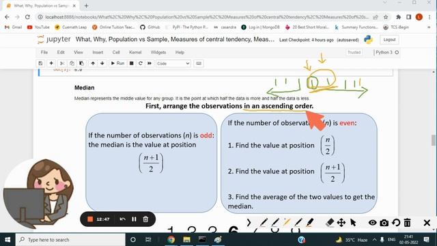Open the Log in MongoDB bookmark
The width and height of the screenshot is (437, 246).
click(x=261, y=27)
